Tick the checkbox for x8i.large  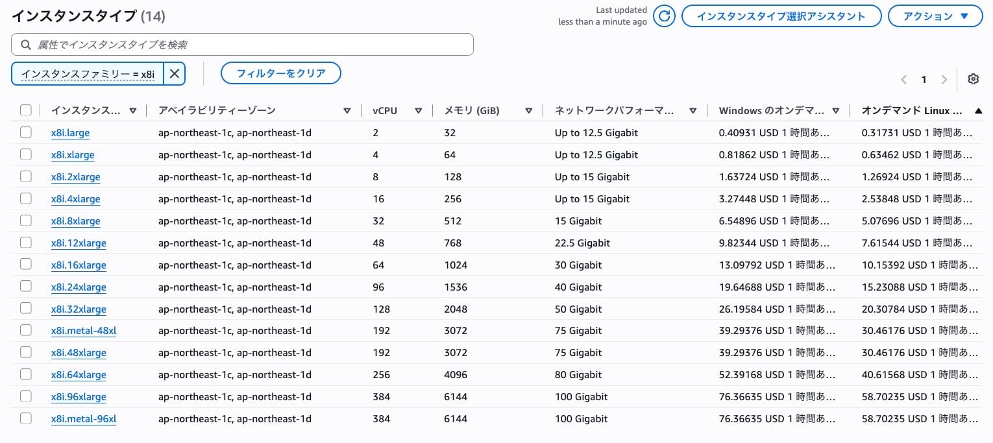point(25,132)
